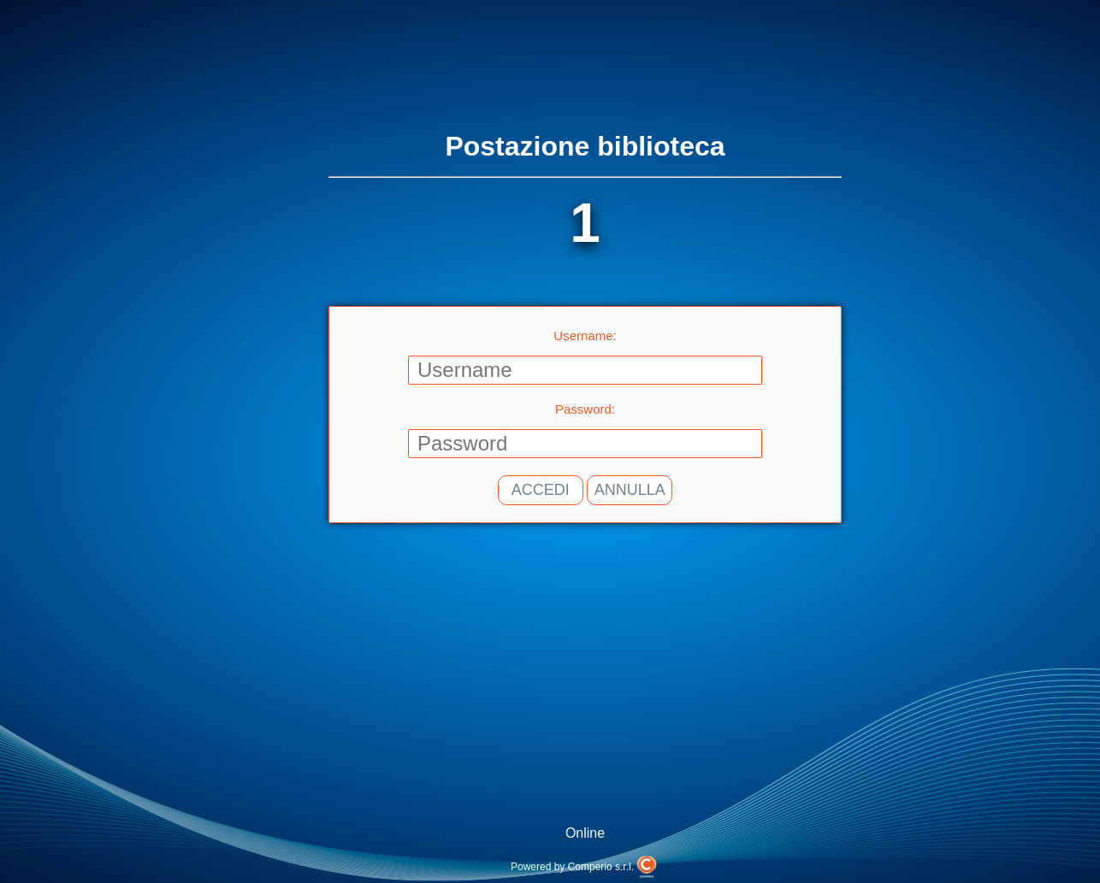
Task: Open the Comperio branding icon next to credits
Action: tap(647, 864)
